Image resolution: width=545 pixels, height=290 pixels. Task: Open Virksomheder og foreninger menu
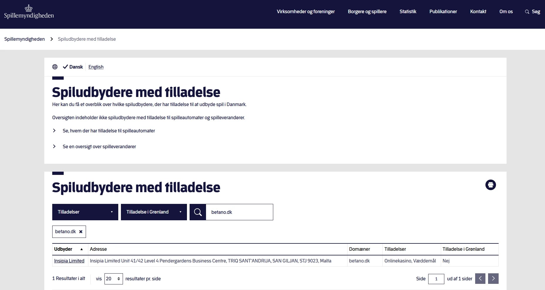pyautogui.click(x=306, y=12)
